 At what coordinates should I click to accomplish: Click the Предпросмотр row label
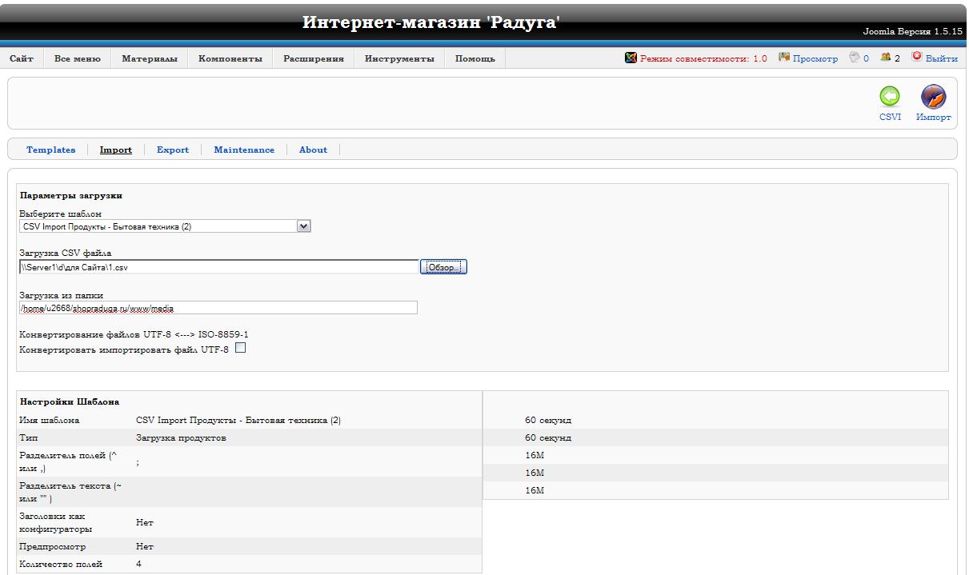pyautogui.click(x=52, y=547)
